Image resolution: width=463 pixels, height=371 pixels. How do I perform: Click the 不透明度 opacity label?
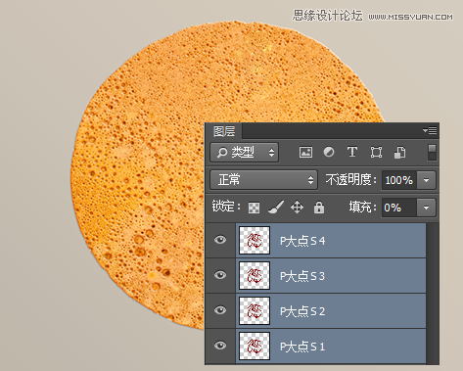tap(351, 180)
